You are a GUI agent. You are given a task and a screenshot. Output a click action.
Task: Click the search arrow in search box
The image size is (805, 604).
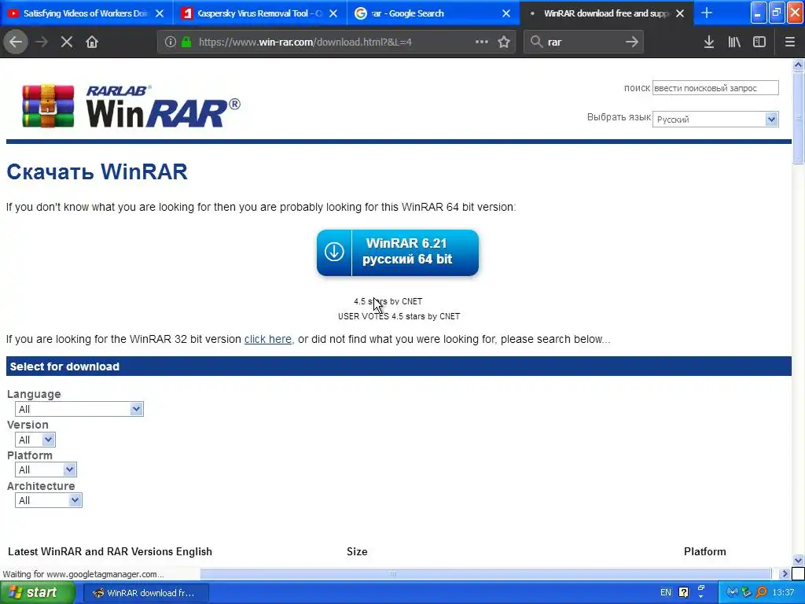pyautogui.click(x=632, y=42)
